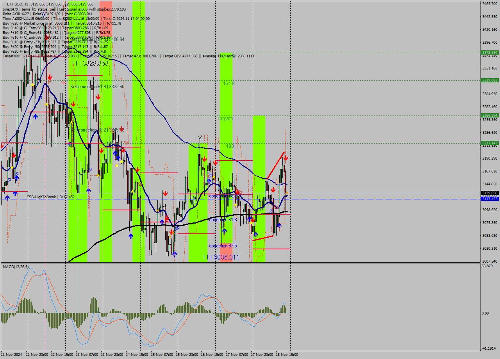Click the green 3329.083 price axis tag
The height and width of the screenshot is (359, 500).
(490, 80)
